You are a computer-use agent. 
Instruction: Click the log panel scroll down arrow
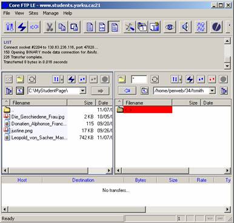pos(227,66)
